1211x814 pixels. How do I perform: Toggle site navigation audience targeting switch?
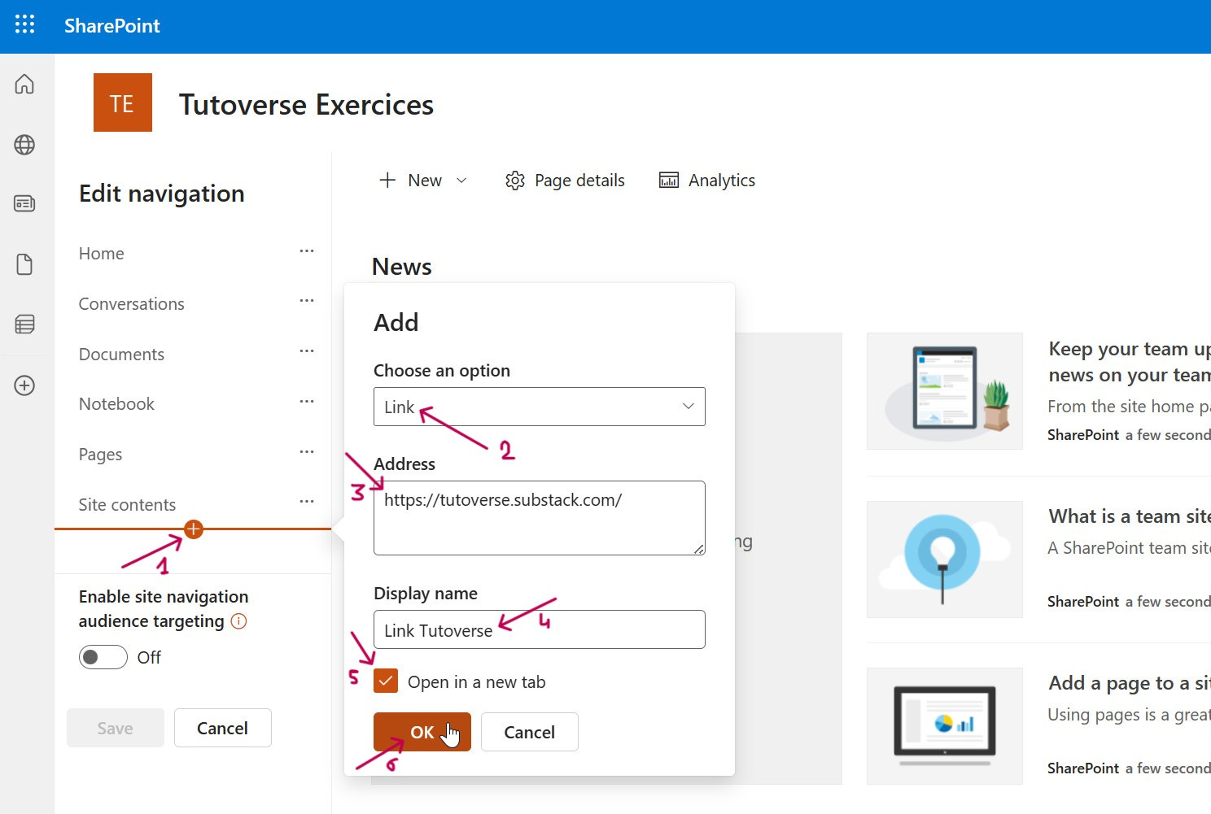[x=103, y=657]
